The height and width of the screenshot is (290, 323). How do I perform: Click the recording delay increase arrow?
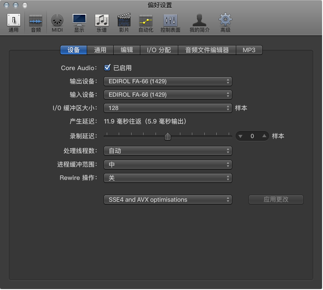pos(264,136)
